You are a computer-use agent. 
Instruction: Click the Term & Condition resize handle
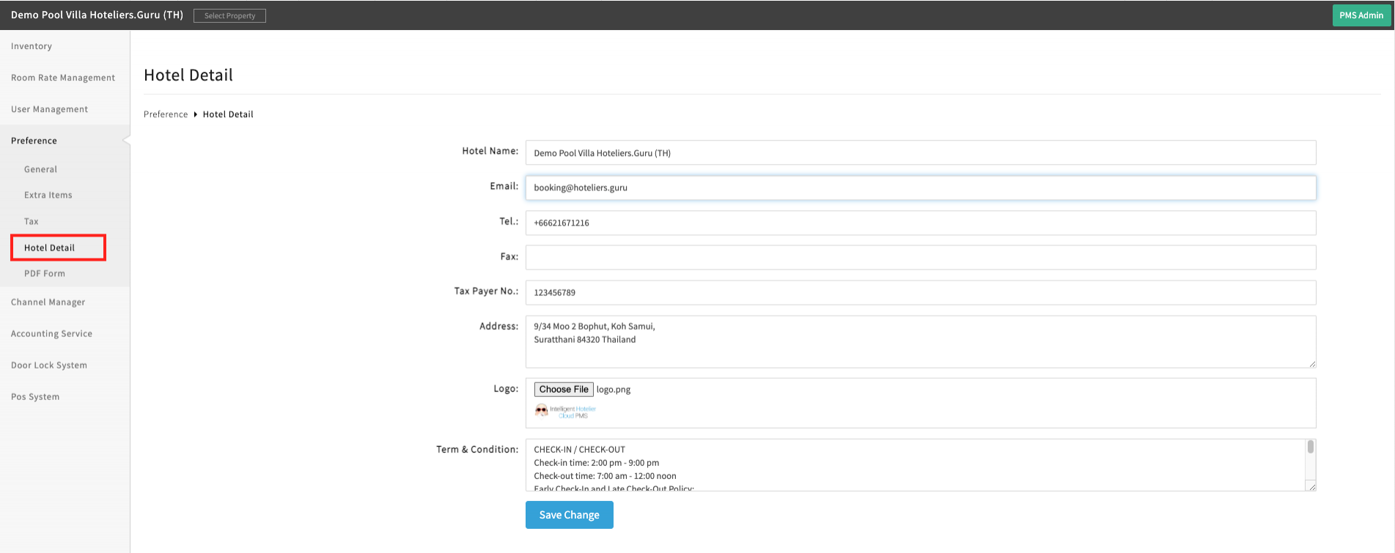(1311, 486)
